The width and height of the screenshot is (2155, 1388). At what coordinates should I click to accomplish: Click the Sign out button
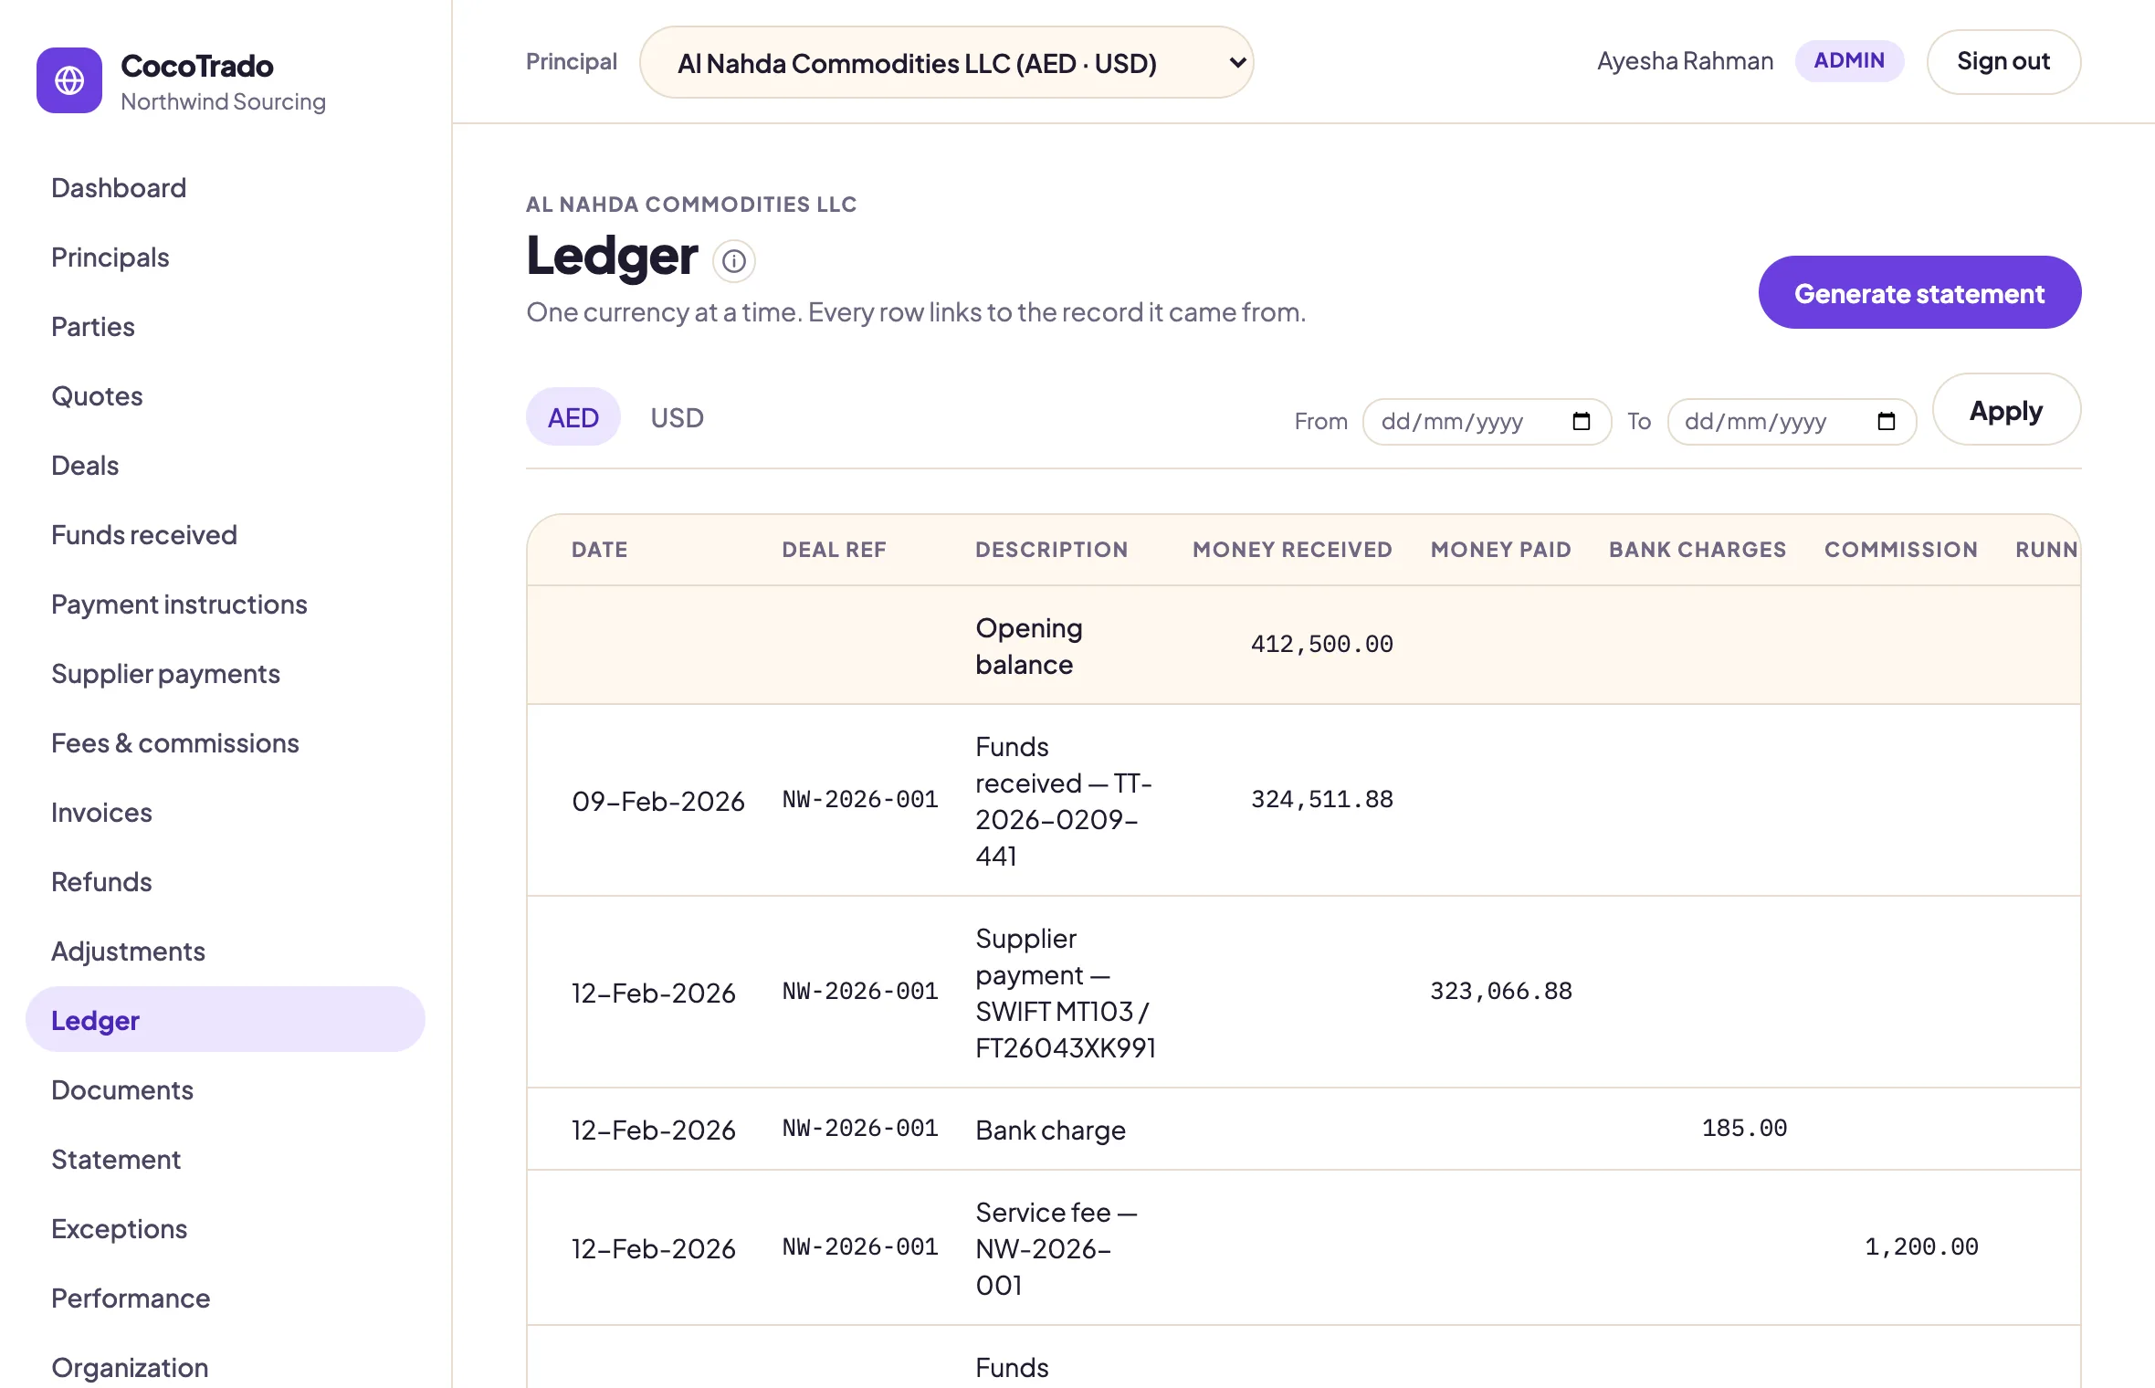2003,61
